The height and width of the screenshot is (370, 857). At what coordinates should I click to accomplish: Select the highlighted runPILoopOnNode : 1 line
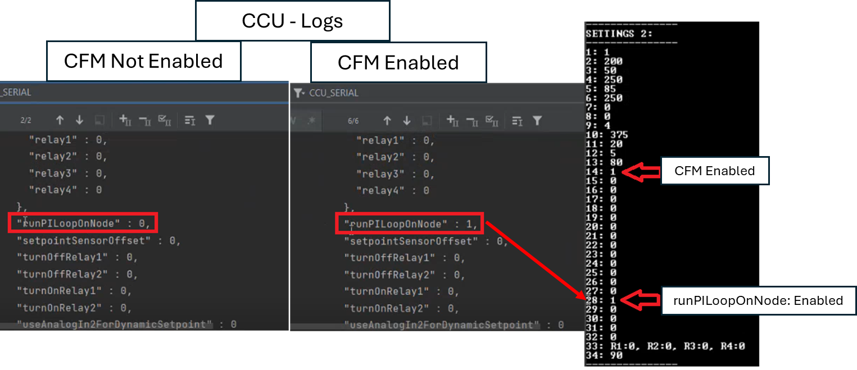410,223
